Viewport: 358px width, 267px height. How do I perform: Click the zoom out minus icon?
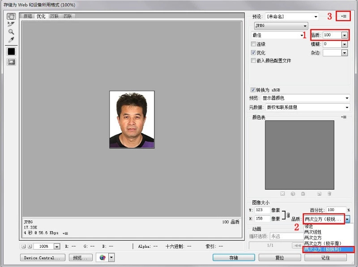[x=24, y=246]
